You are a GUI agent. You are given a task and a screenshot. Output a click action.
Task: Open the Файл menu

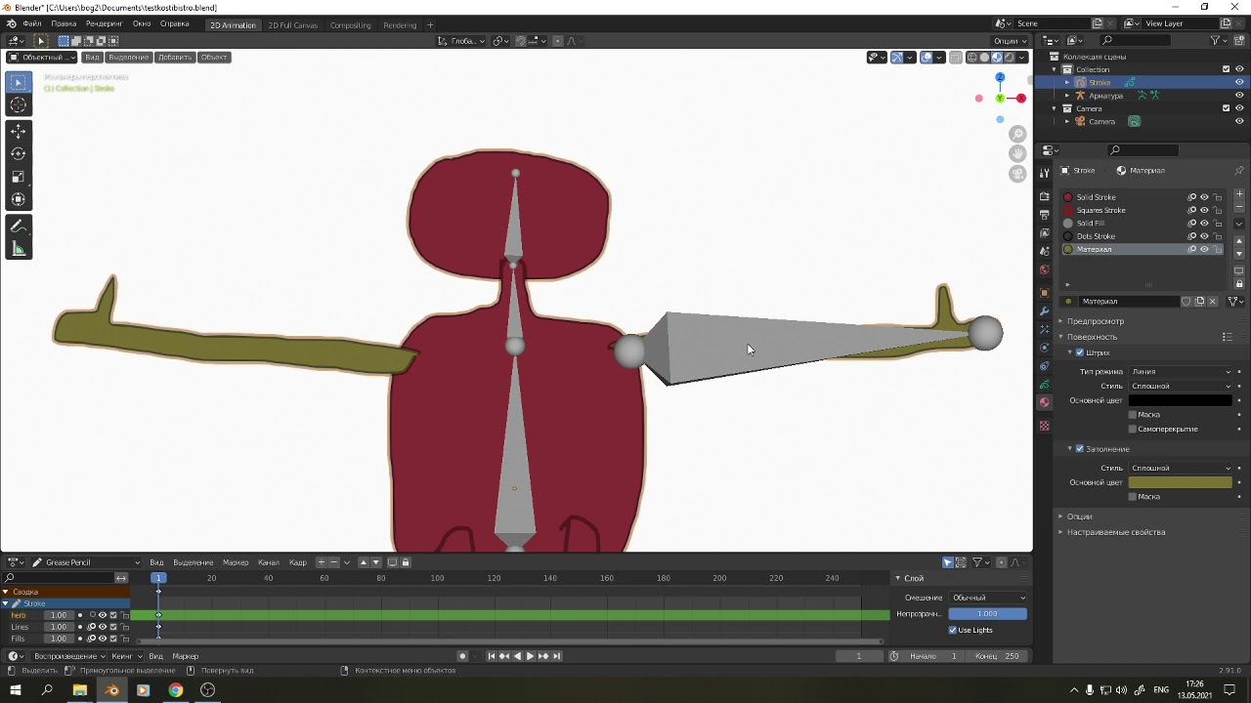click(31, 23)
